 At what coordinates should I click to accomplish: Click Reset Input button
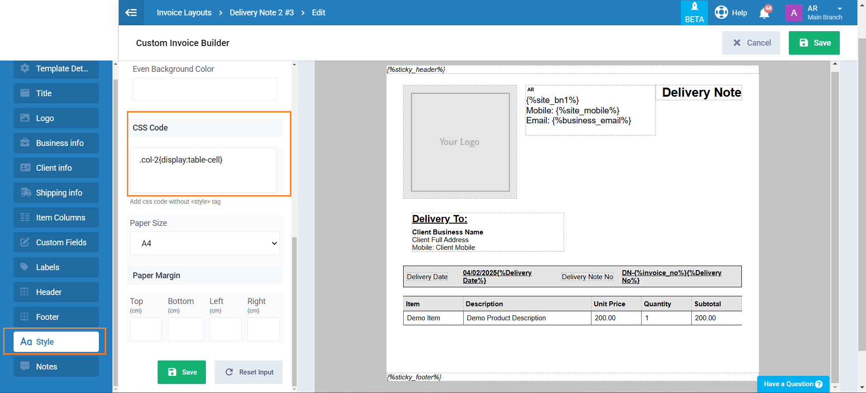click(x=248, y=372)
